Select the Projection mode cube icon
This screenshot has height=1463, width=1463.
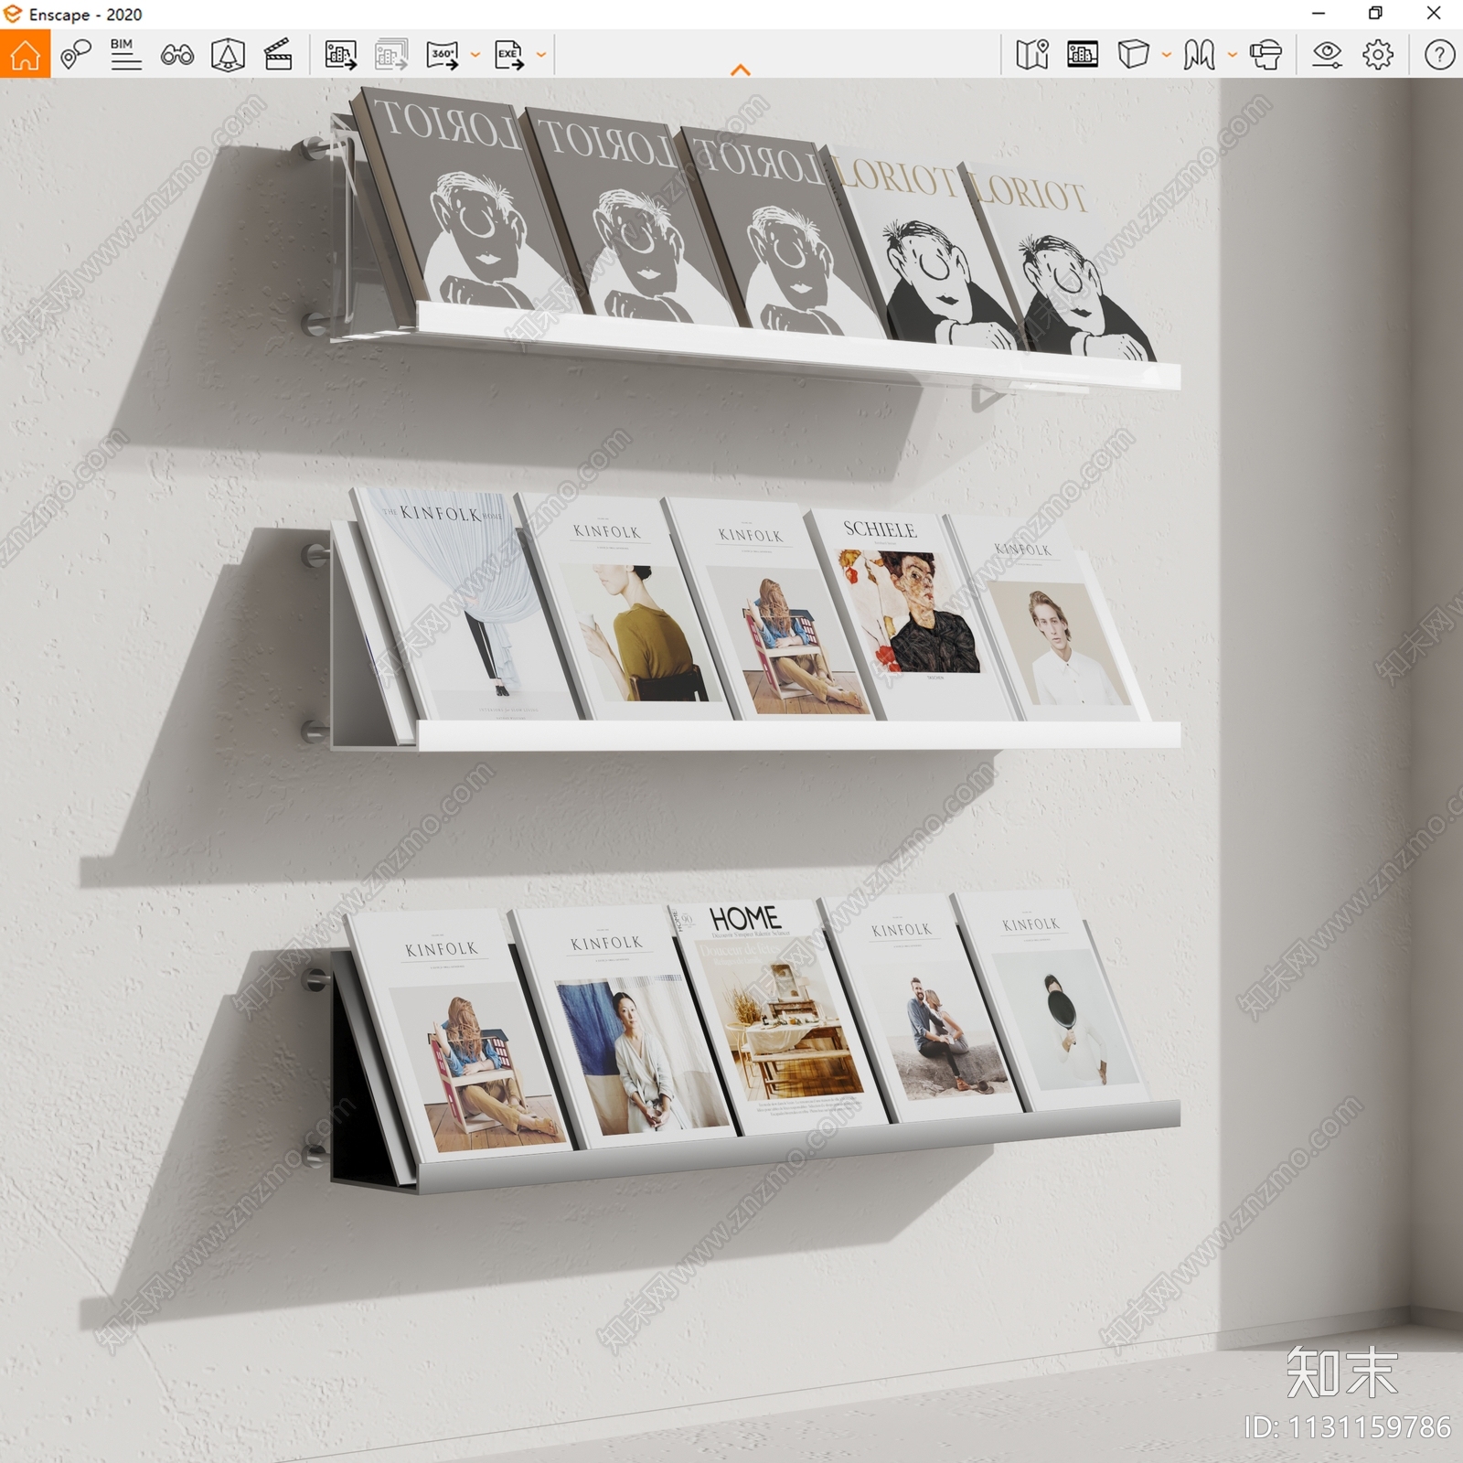click(x=1133, y=55)
